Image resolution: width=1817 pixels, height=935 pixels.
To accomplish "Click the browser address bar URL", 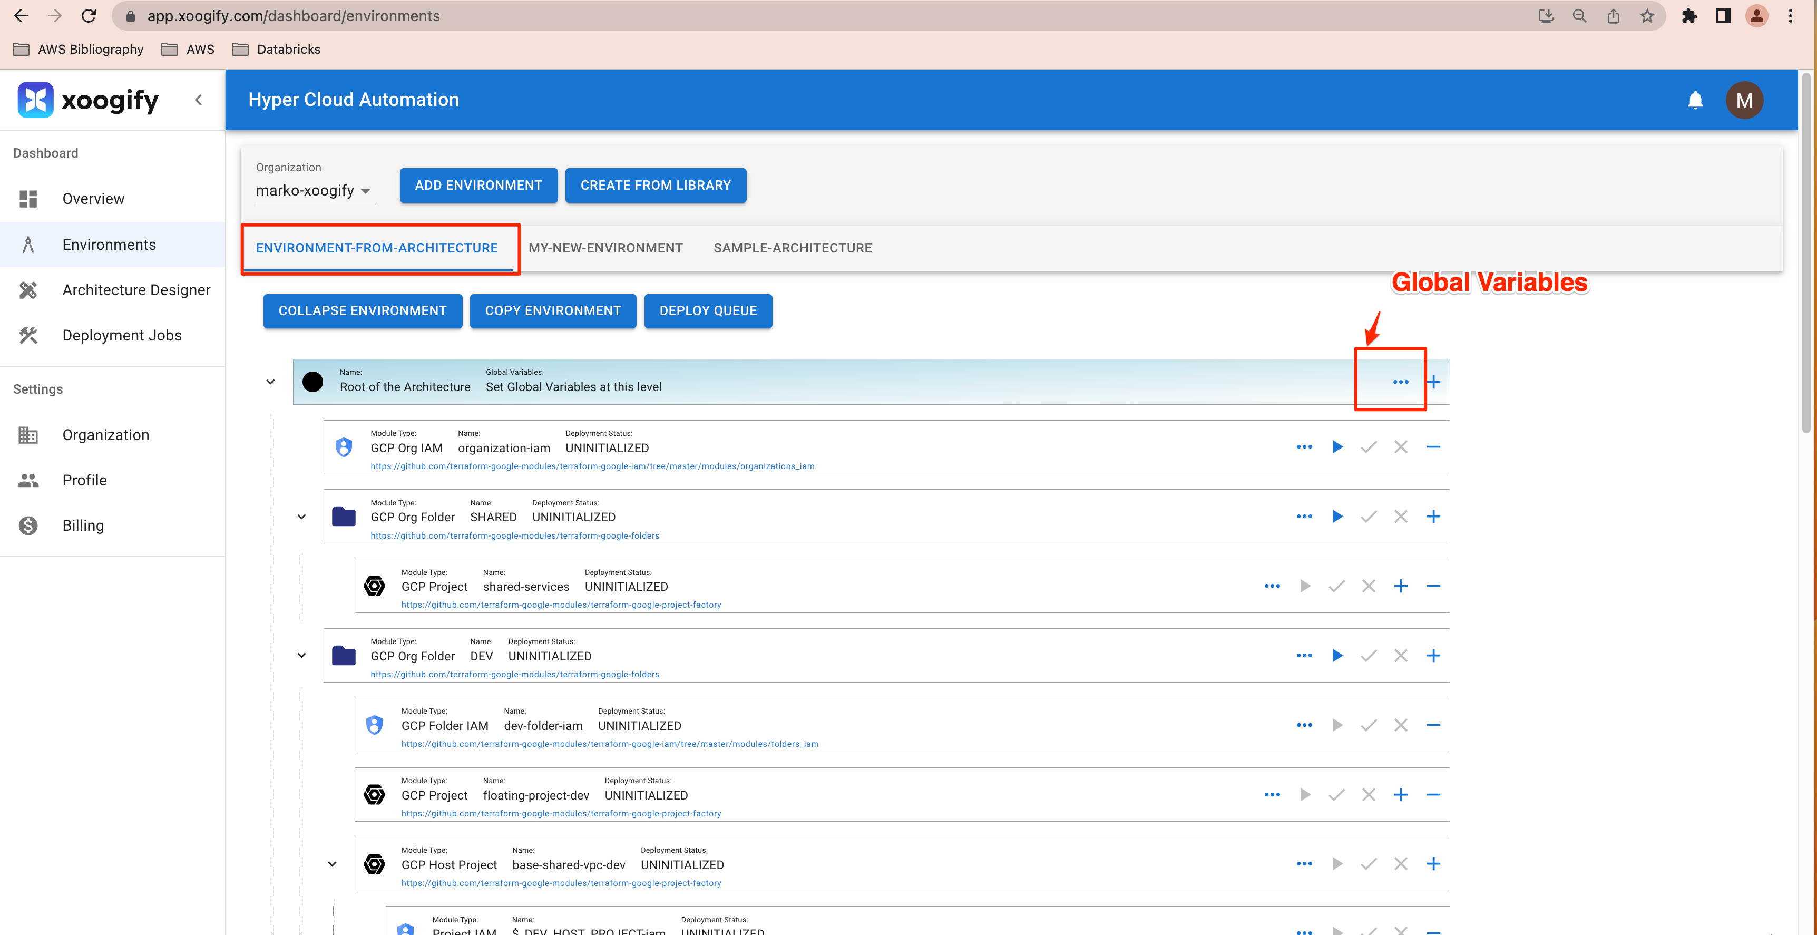I will [x=294, y=15].
